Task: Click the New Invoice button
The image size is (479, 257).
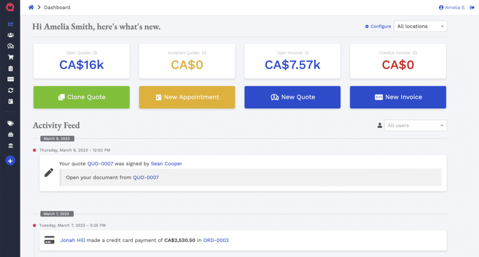Action: 398,97
